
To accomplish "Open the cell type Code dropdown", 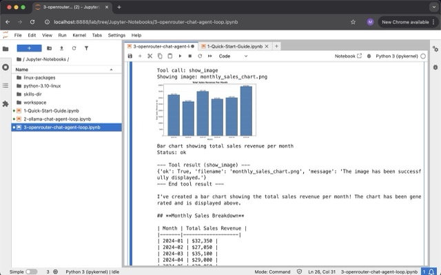I will pos(233,56).
